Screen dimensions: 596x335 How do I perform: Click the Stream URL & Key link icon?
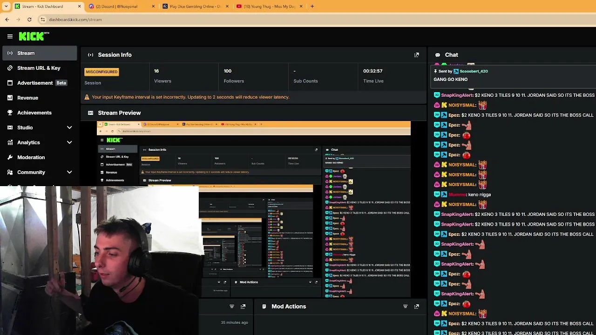pos(10,68)
